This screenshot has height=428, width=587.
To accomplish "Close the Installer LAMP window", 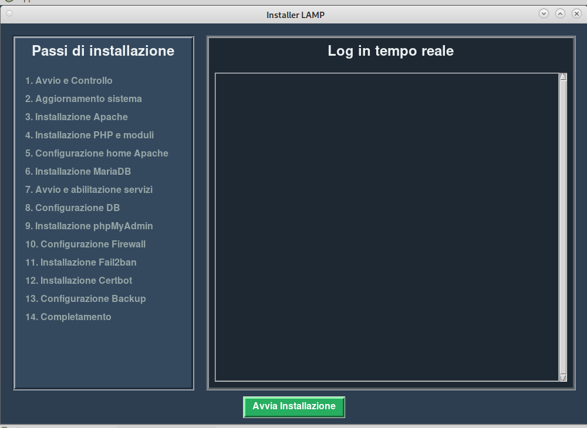I will [x=576, y=13].
